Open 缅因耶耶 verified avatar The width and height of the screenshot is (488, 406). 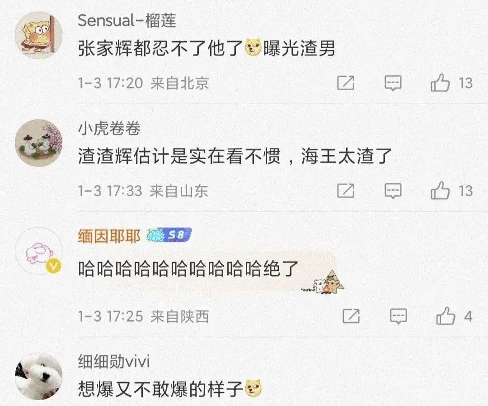[x=38, y=251]
